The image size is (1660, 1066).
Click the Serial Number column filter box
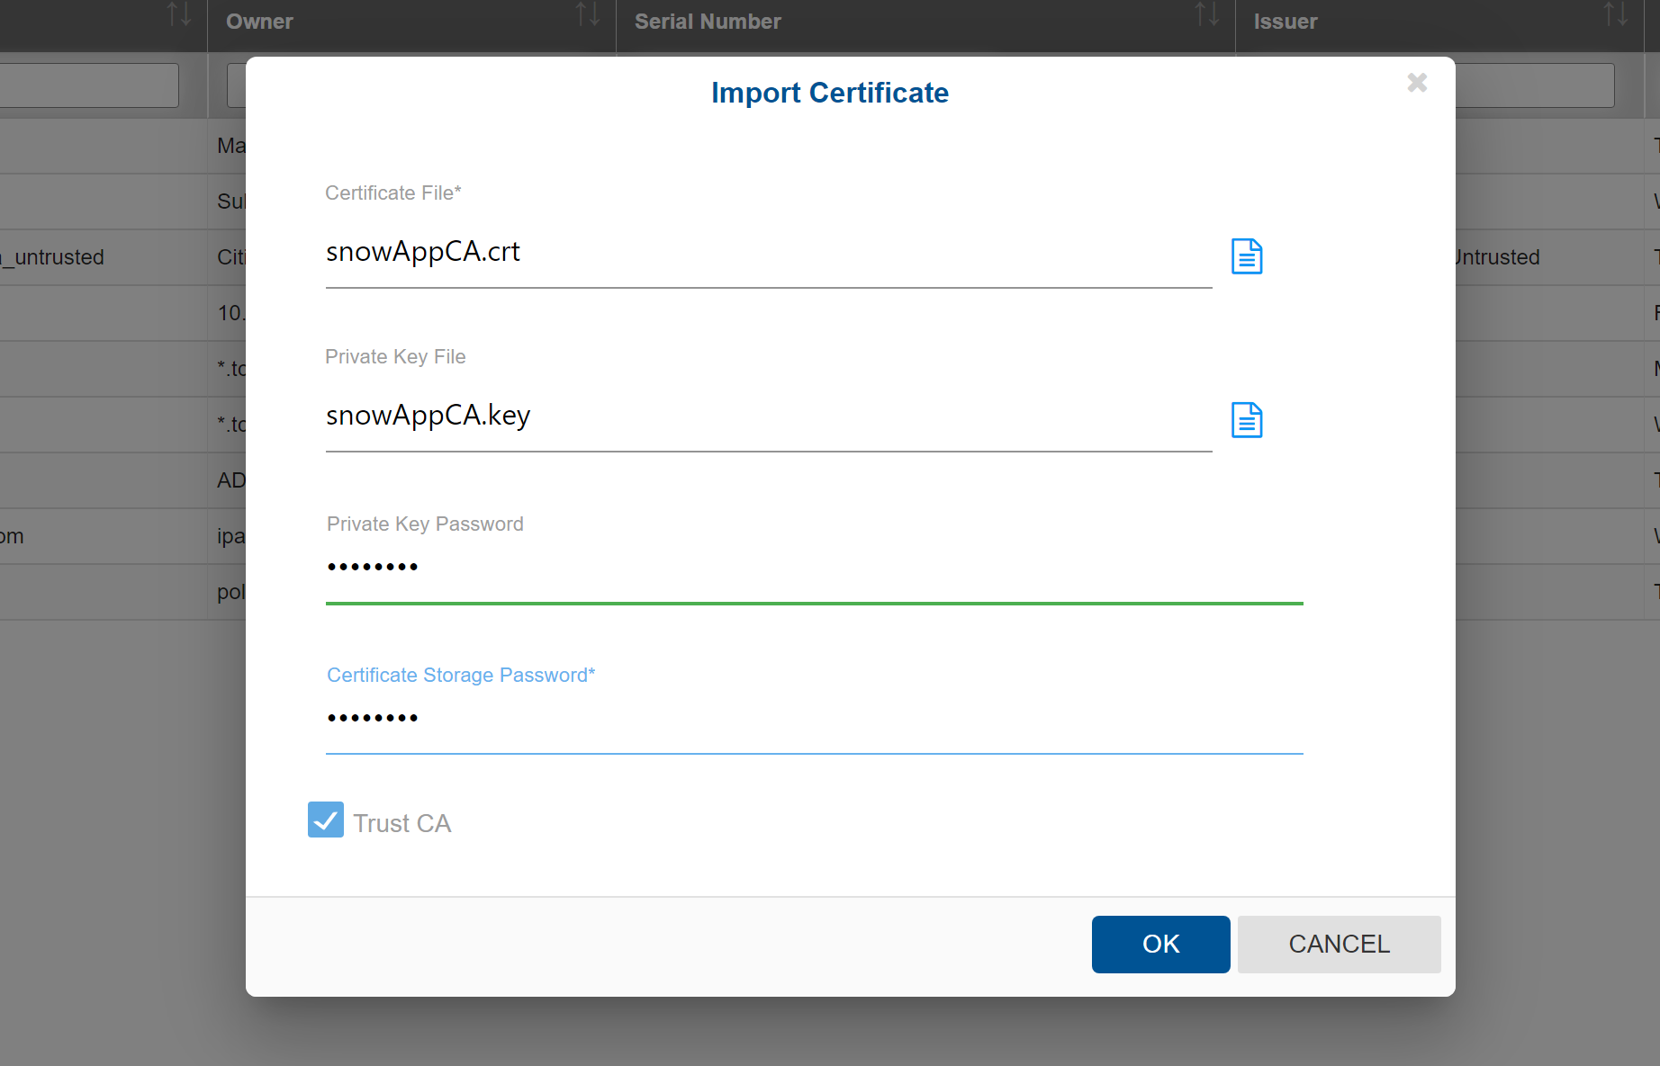point(900,85)
